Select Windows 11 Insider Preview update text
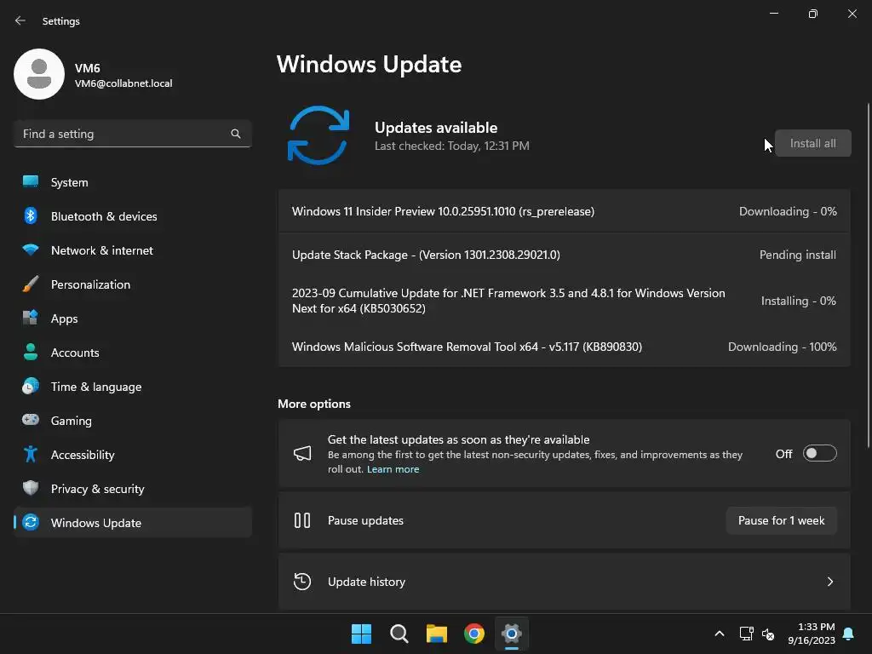The width and height of the screenshot is (872, 654). pos(443,211)
